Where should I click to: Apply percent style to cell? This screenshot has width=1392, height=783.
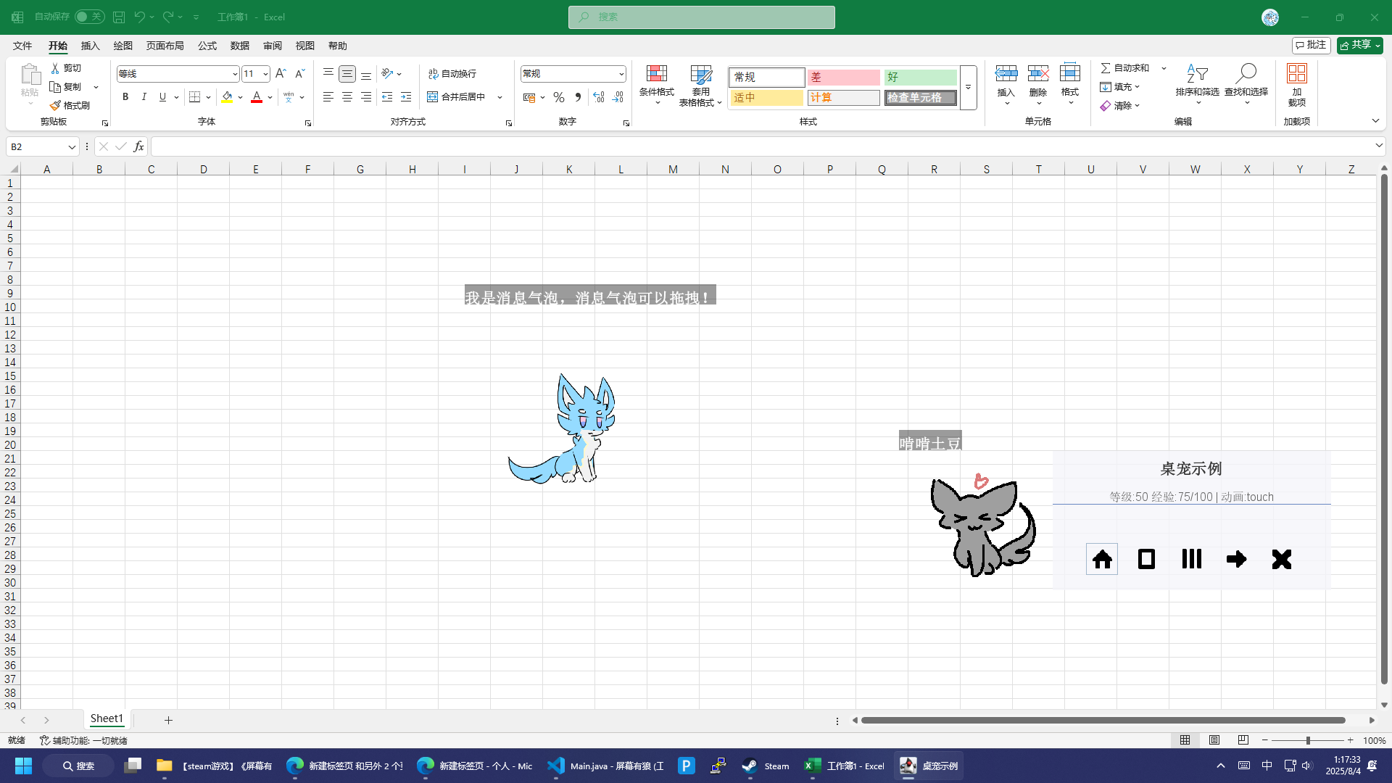pyautogui.click(x=558, y=97)
